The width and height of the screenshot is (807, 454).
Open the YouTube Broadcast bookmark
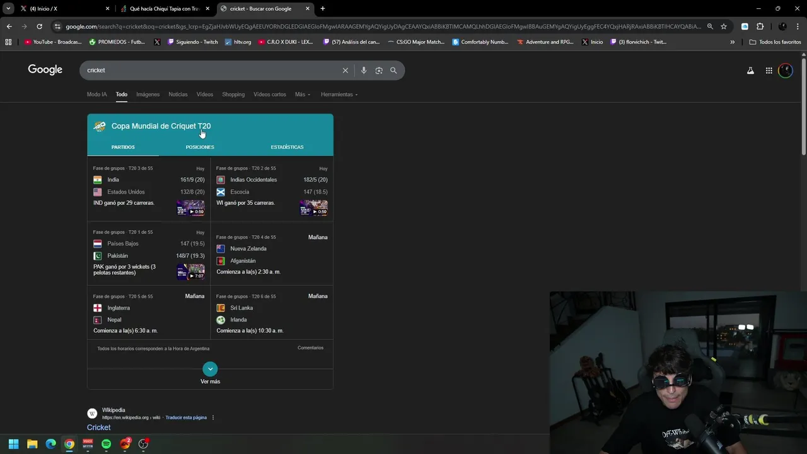[53, 42]
